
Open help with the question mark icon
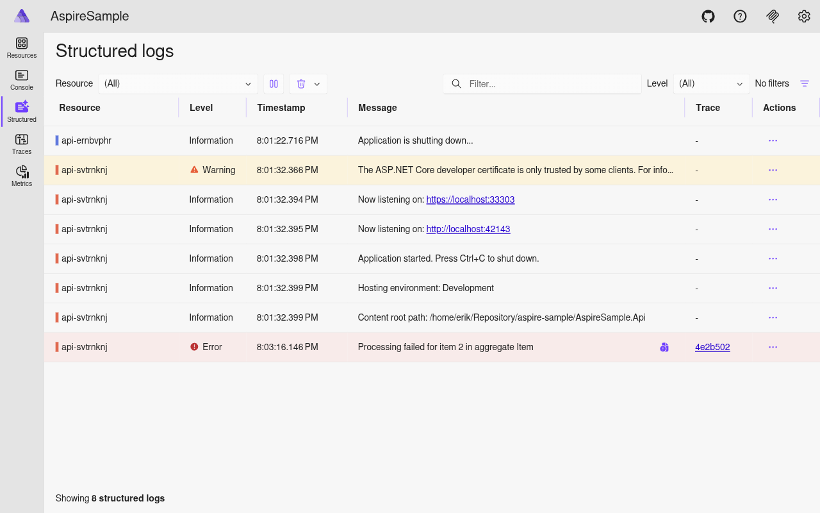pos(740,16)
